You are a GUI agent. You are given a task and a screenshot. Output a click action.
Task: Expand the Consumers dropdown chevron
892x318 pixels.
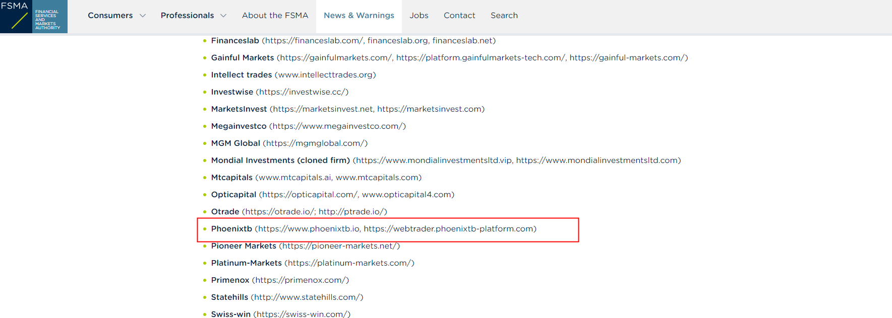pyautogui.click(x=143, y=16)
